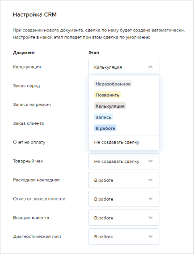The height and width of the screenshot is (254, 194).
Task: Click chevron arrow for Диагностический лист row
Action: click(x=151, y=236)
